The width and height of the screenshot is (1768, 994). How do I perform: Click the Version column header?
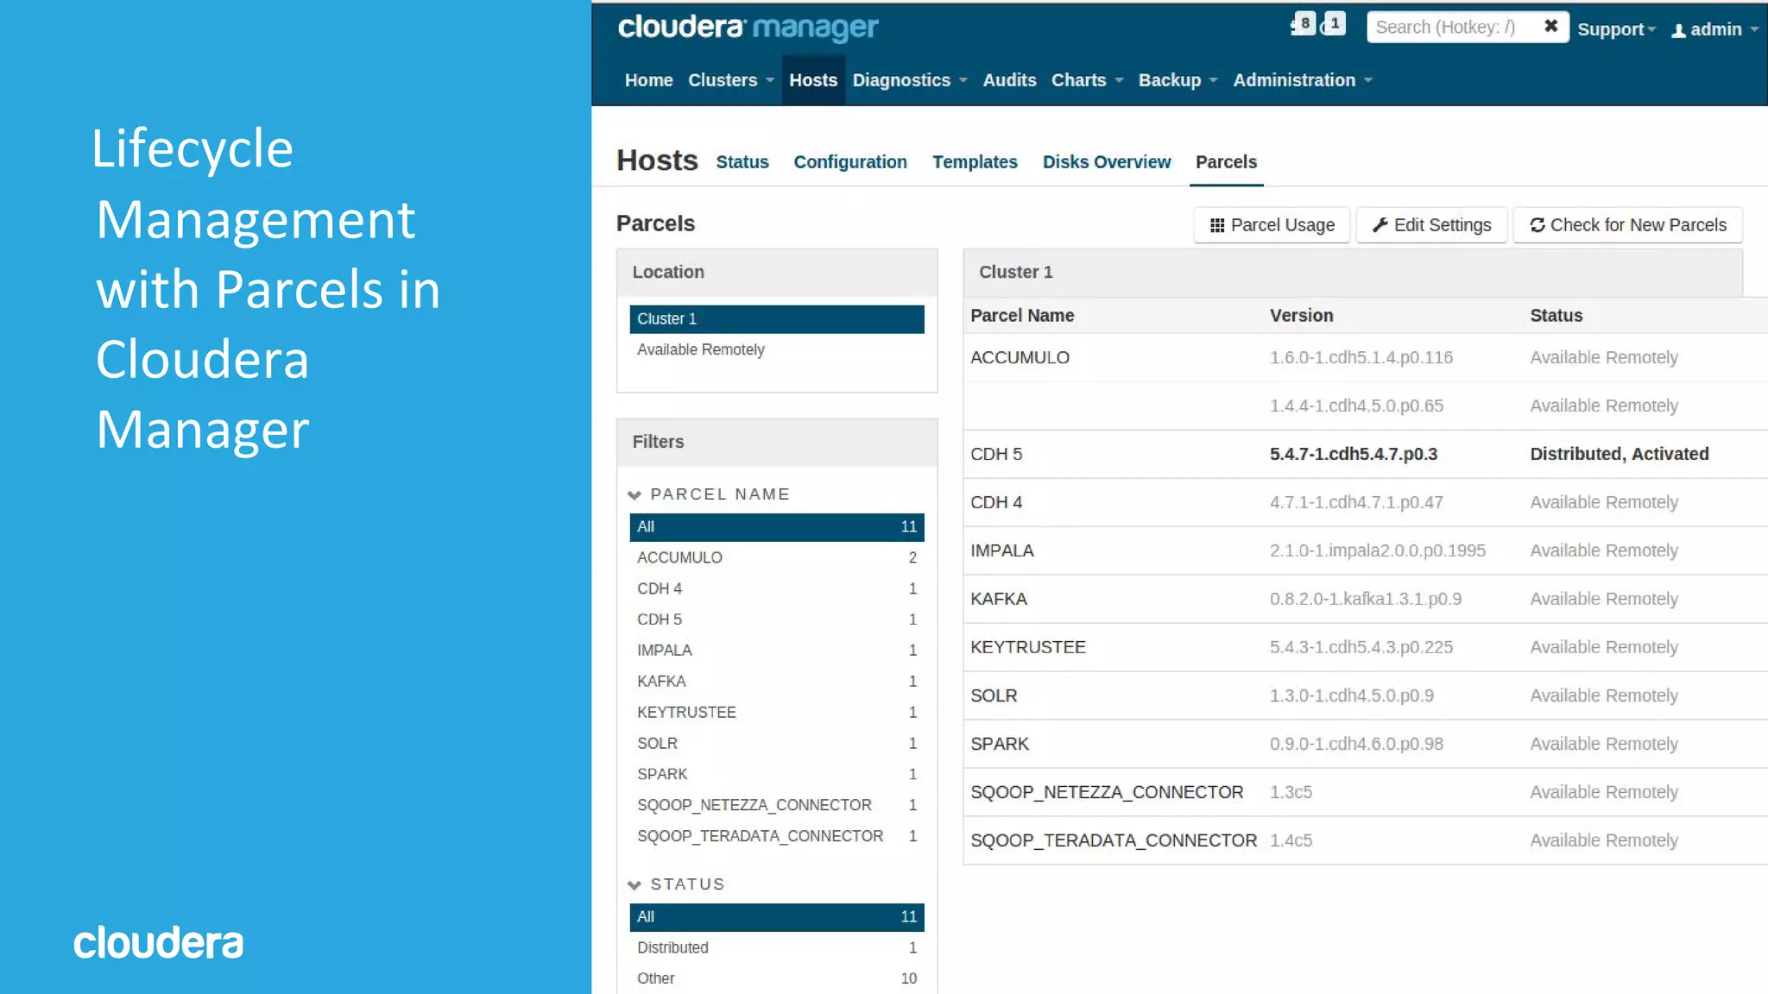coord(1301,316)
